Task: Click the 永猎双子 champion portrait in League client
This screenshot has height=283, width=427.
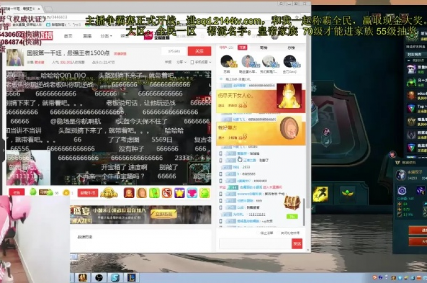Action: (x=401, y=175)
